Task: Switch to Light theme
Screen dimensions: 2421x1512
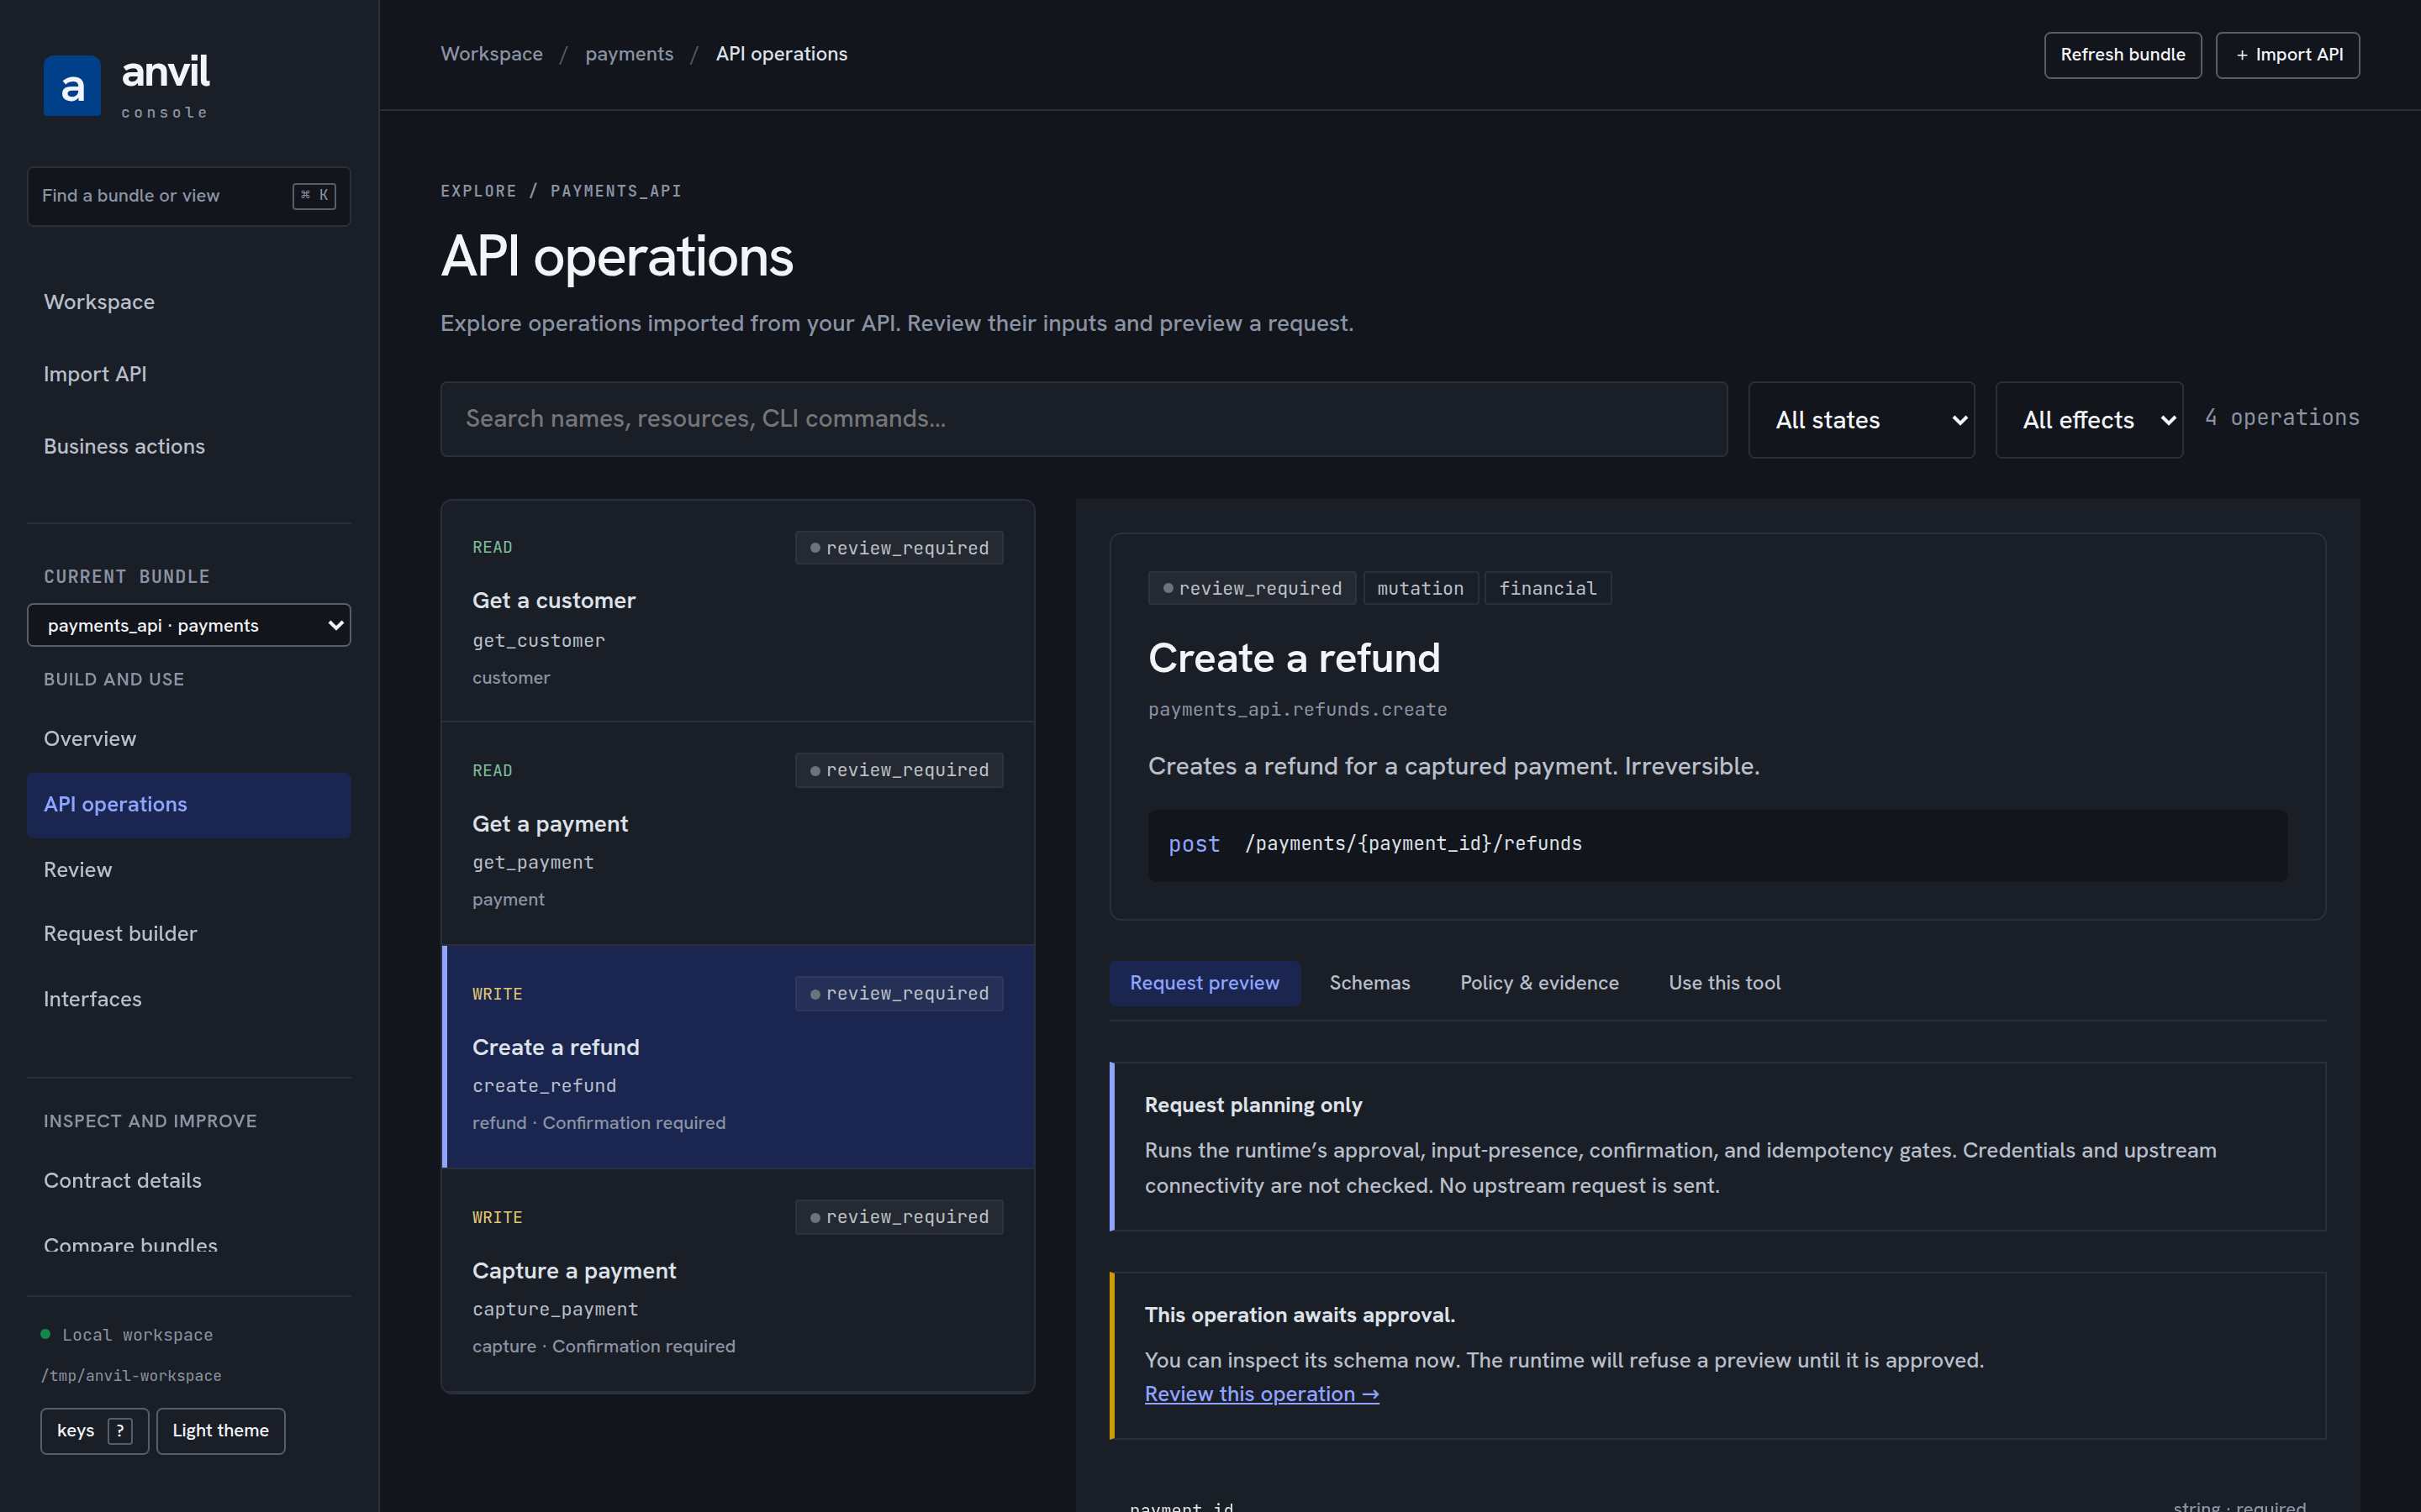Action: pos(220,1431)
